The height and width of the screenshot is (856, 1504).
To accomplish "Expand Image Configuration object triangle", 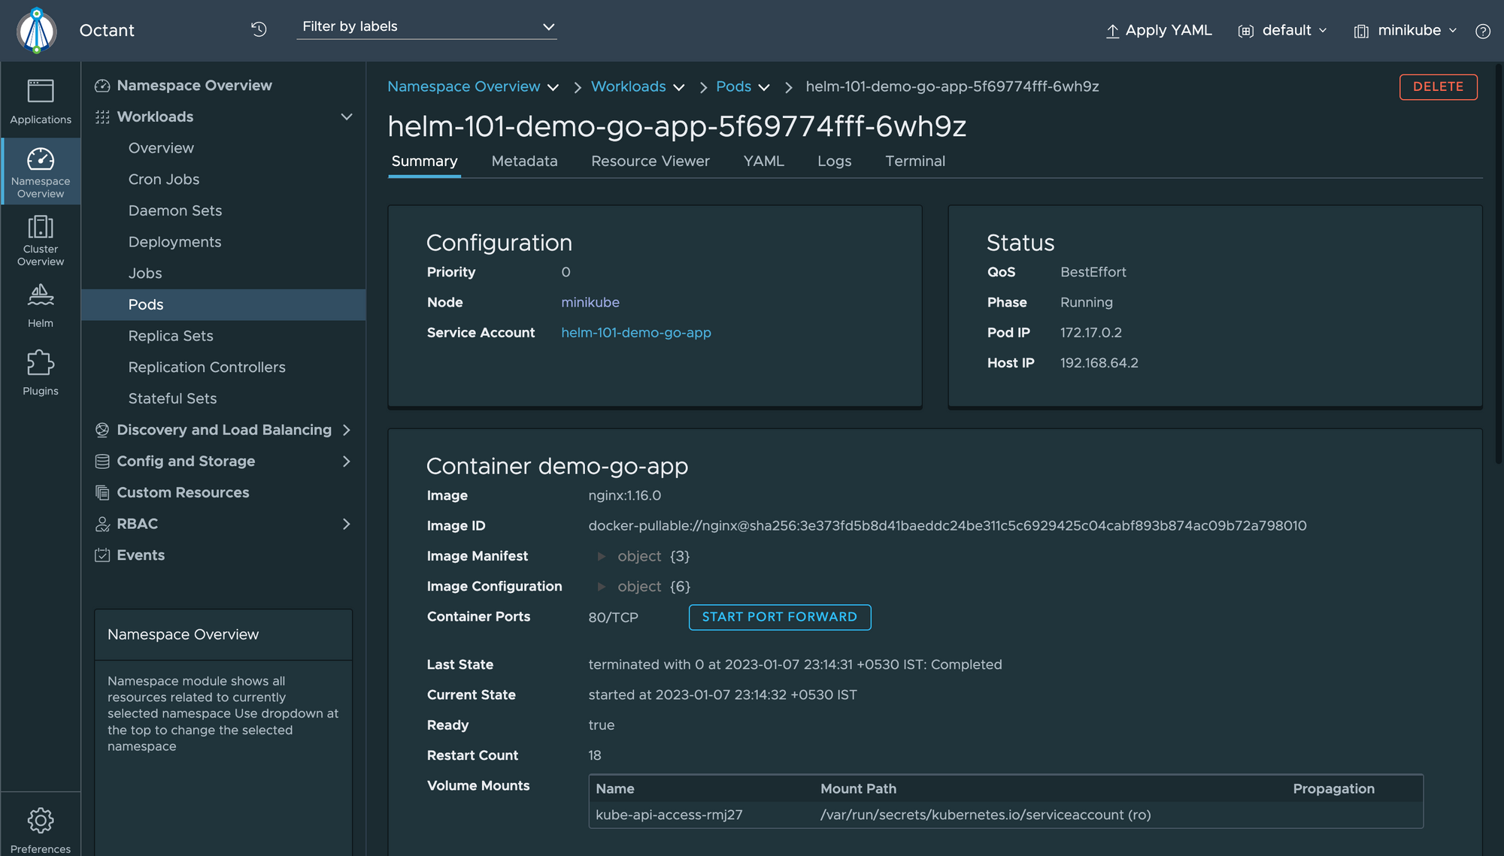I will point(601,586).
